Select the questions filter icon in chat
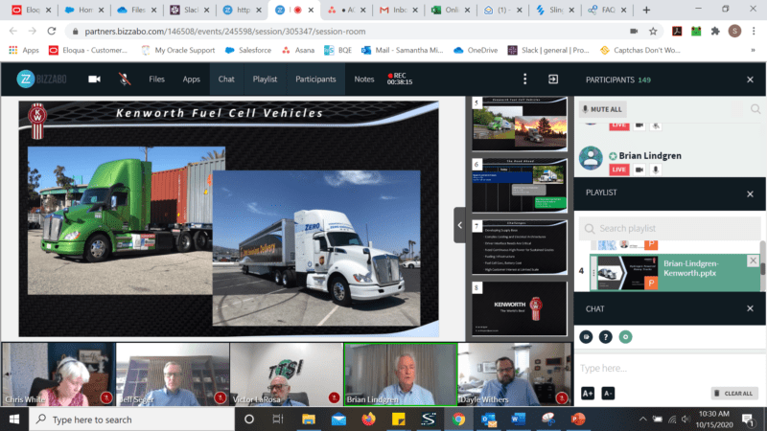This screenshot has width=767, height=431. click(605, 337)
